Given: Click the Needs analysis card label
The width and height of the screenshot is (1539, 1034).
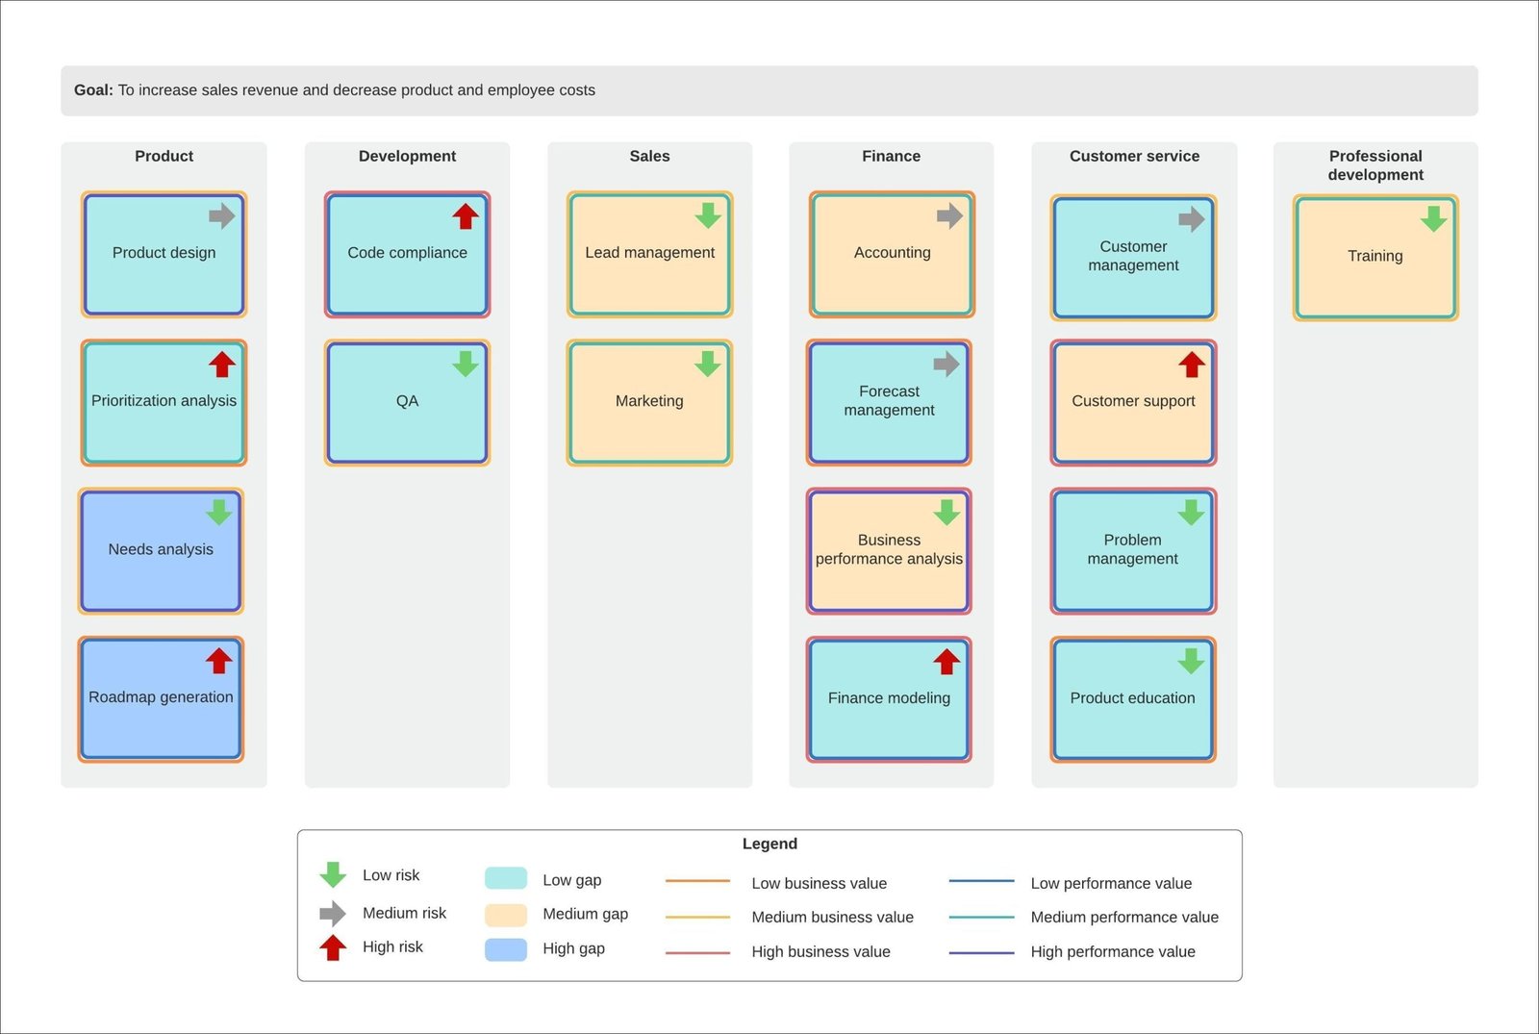Looking at the screenshot, I should (161, 549).
